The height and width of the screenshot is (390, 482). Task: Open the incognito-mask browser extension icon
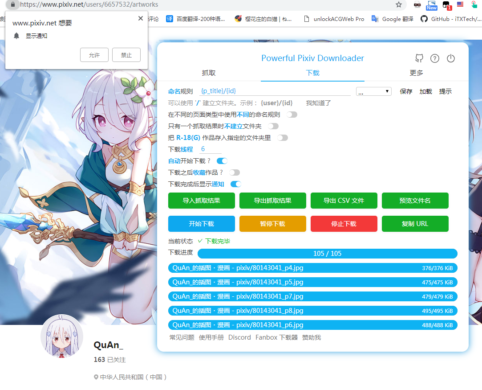(x=417, y=5)
